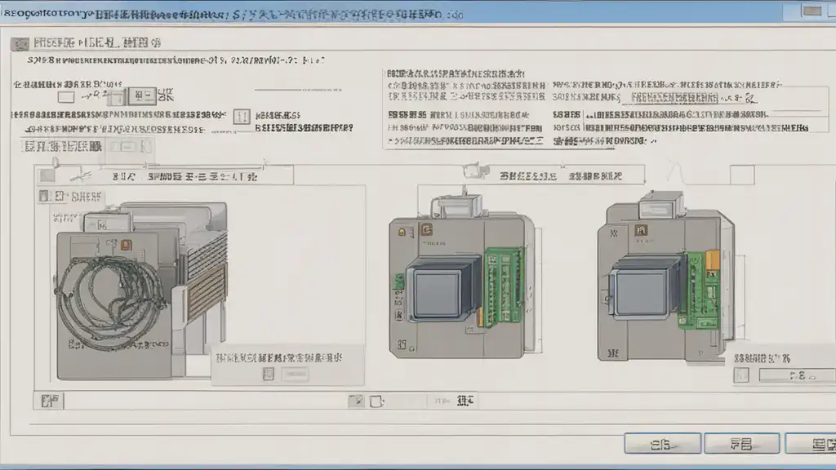Viewport: 836px width, 470px height.
Task: Select the monitor screen on the right machine
Action: 641,291
